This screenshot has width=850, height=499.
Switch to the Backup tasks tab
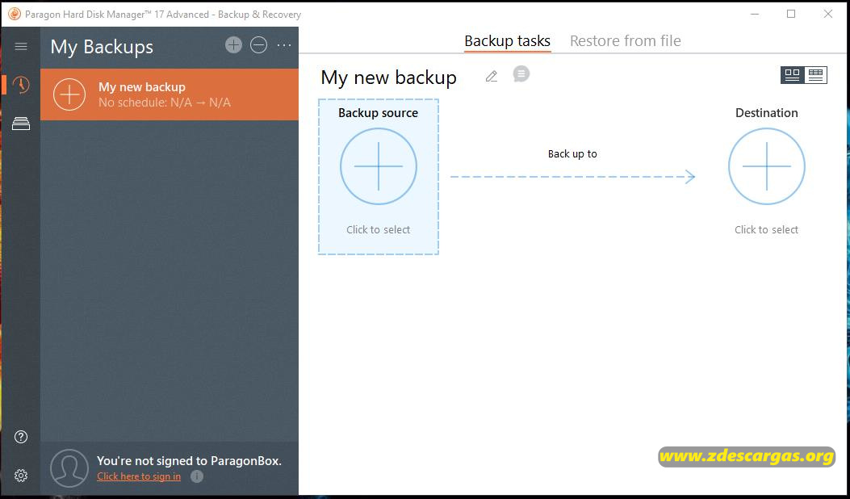pos(508,40)
